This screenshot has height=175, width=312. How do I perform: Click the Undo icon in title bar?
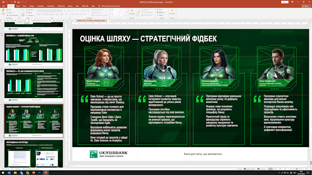tap(7, 2)
